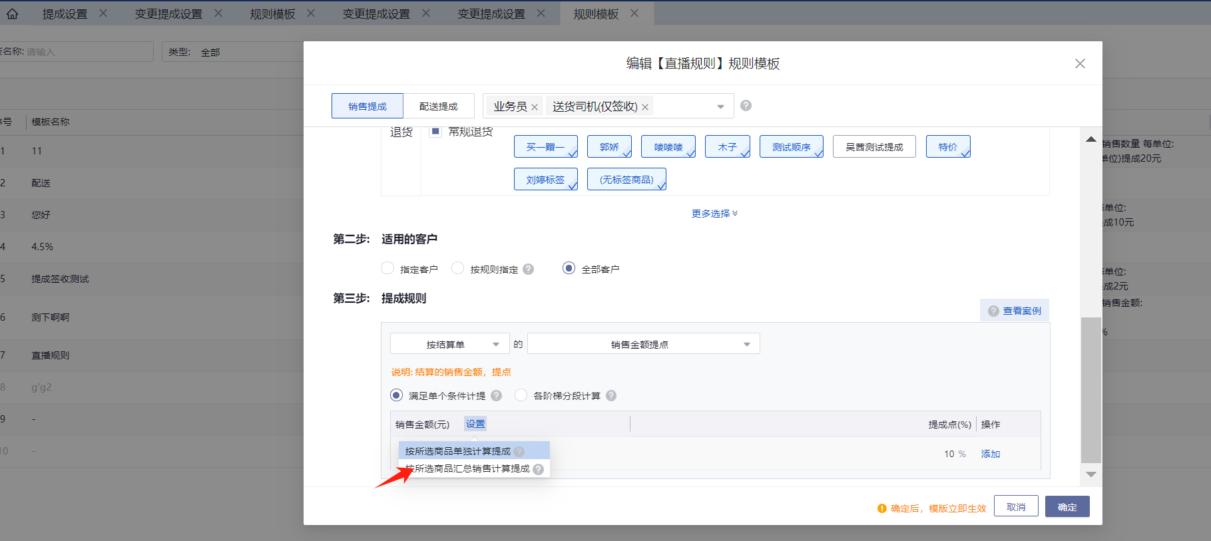Close the dialog with the X icon

(x=1080, y=63)
